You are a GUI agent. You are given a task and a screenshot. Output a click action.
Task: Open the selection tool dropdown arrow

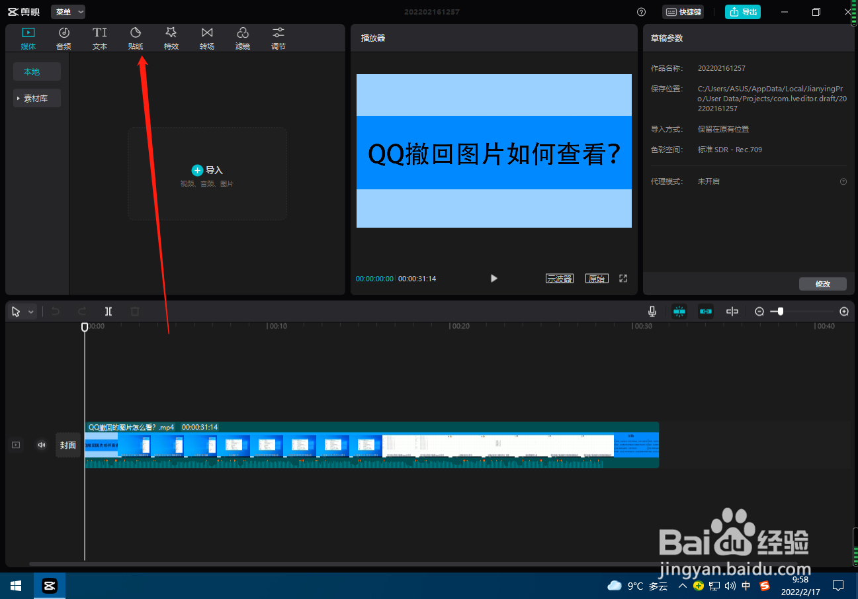[30, 312]
